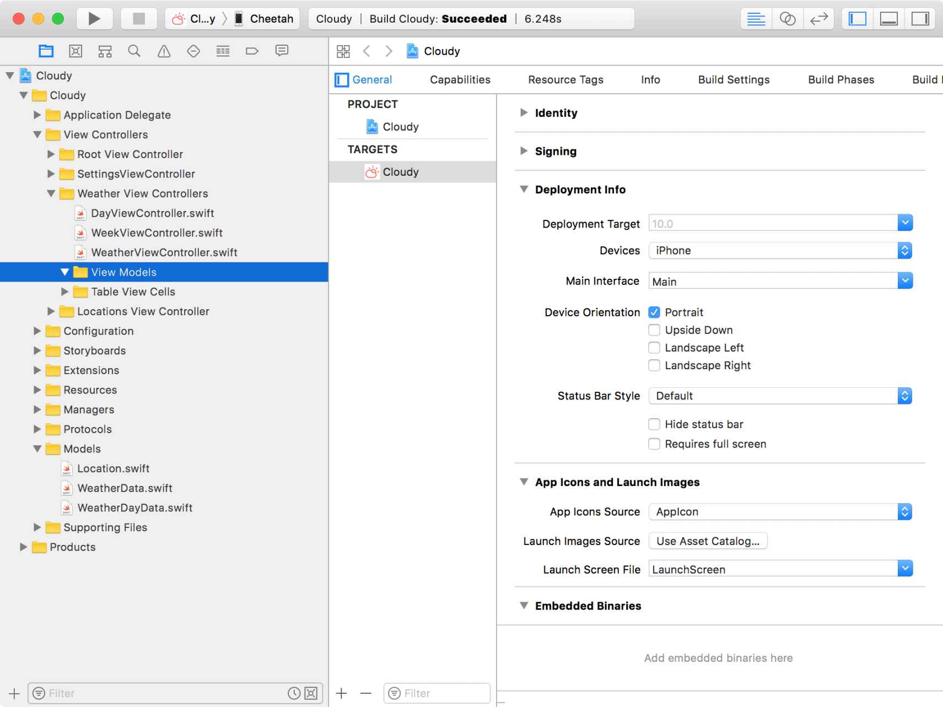The width and height of the screenshot is (943, 707).
Task: Toggle the Debug area visibility
Action: (889, 19)
